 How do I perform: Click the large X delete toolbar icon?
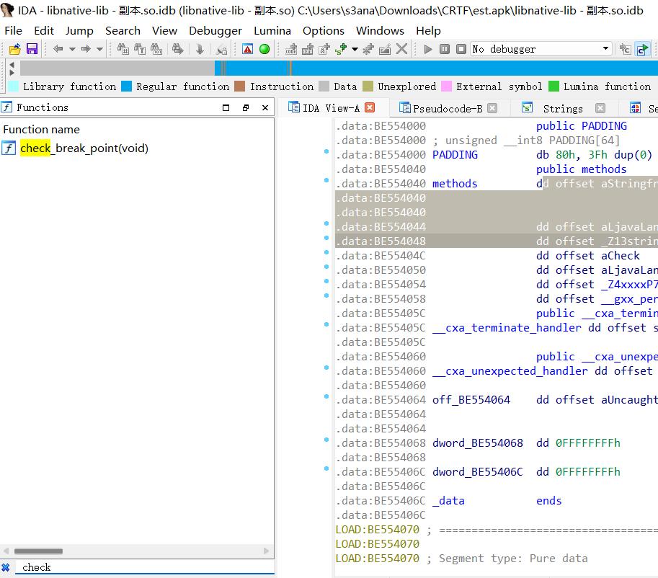point(402,49)
